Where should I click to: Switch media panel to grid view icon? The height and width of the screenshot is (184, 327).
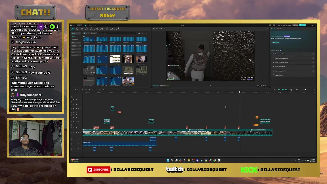click(x=139, y=33)
